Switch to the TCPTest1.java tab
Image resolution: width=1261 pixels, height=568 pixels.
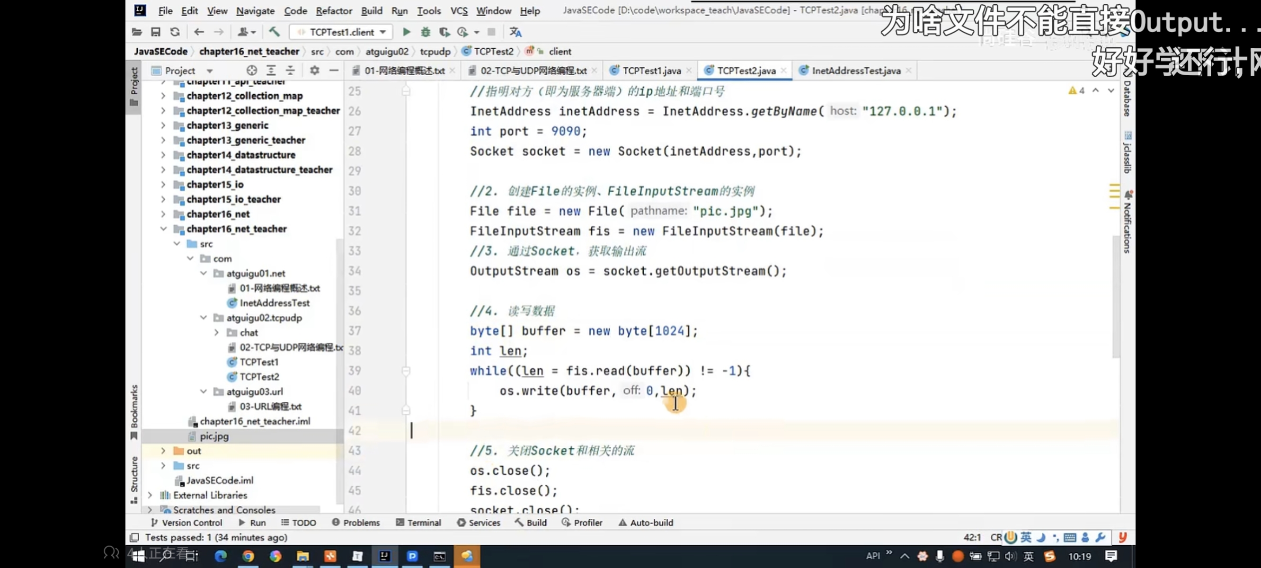650,71
